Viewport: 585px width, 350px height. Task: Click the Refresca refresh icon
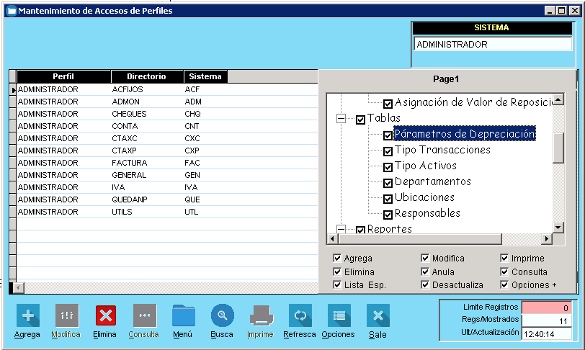[x=300, y=315]
